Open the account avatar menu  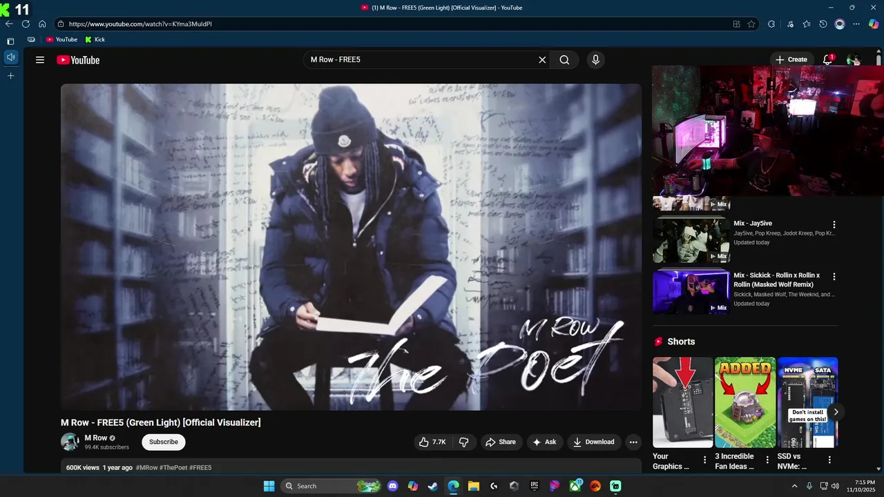[854, 60]
